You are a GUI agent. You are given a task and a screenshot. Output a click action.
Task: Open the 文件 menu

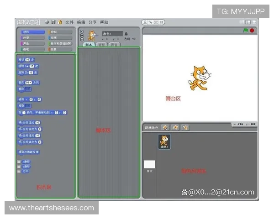(x=69, y=22)
